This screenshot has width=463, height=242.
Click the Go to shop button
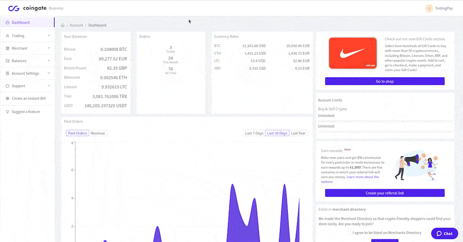click(385, 81)
